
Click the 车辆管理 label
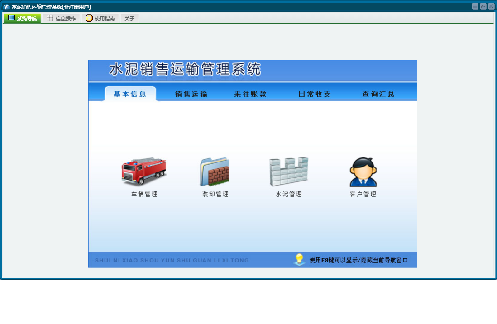(x=144, y=194)
